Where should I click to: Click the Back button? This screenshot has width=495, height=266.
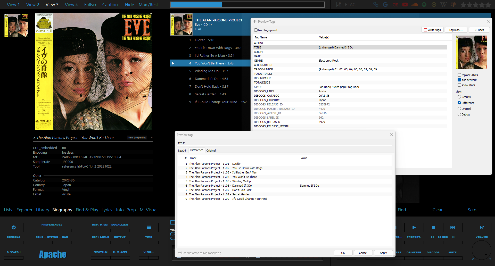click(x=479, y=30)
